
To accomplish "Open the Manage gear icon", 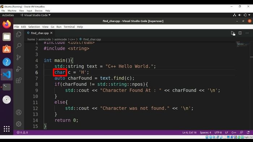I will [19, 124].
